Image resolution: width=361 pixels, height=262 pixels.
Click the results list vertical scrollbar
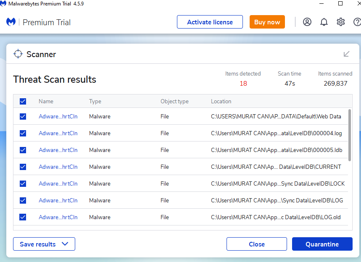(x=350, y=135)
